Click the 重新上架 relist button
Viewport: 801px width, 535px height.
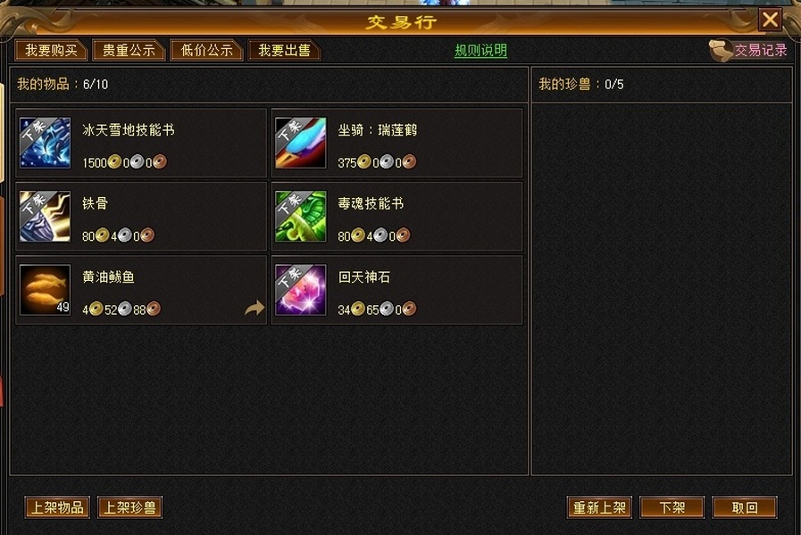[599, 507]
